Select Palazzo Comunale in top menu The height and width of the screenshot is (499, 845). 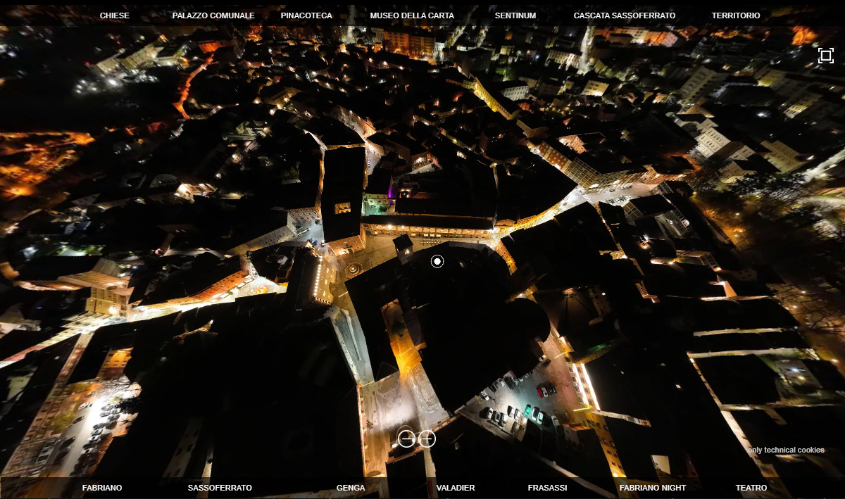tap(213, 15)
